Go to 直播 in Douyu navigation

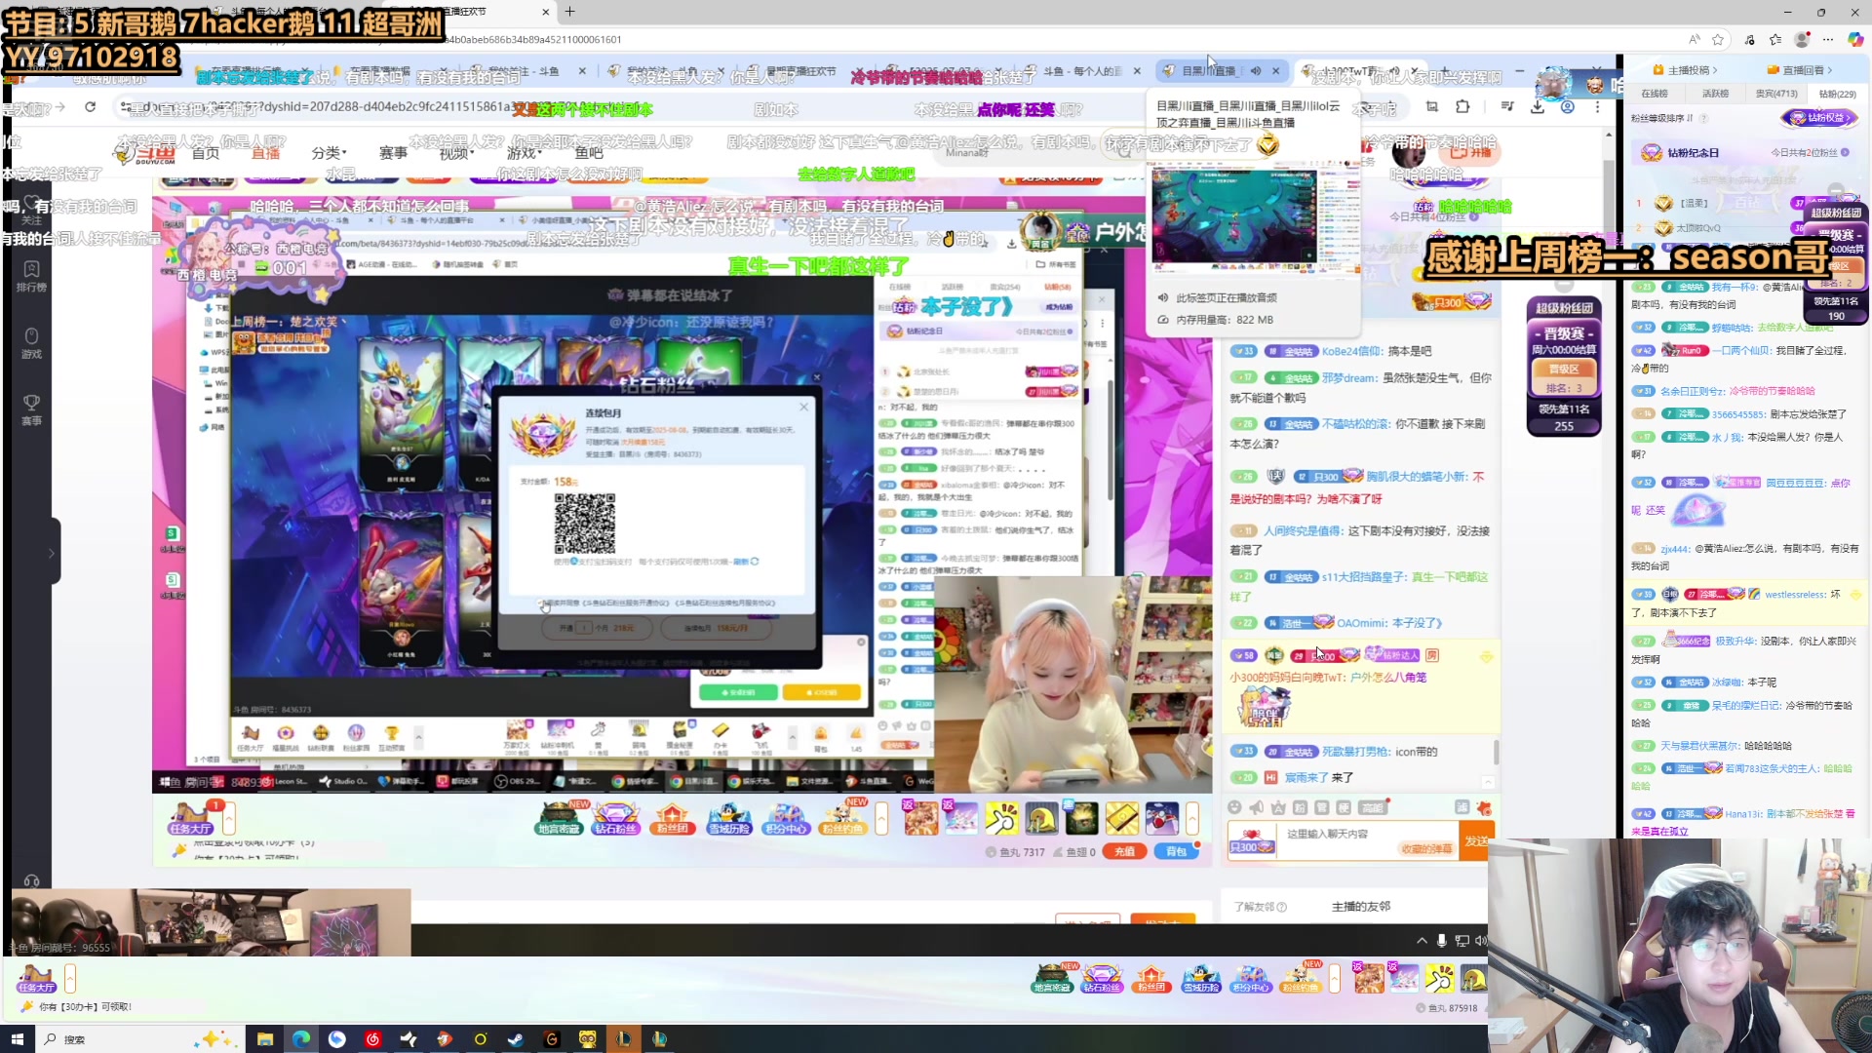click(265, 153)
